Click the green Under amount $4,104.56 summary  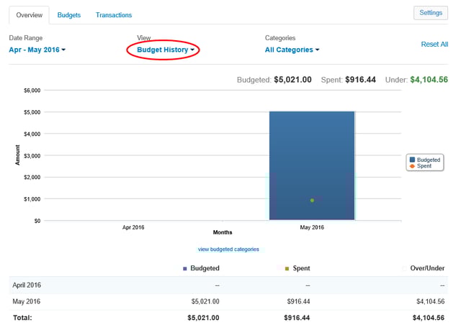tap(429, 80)
